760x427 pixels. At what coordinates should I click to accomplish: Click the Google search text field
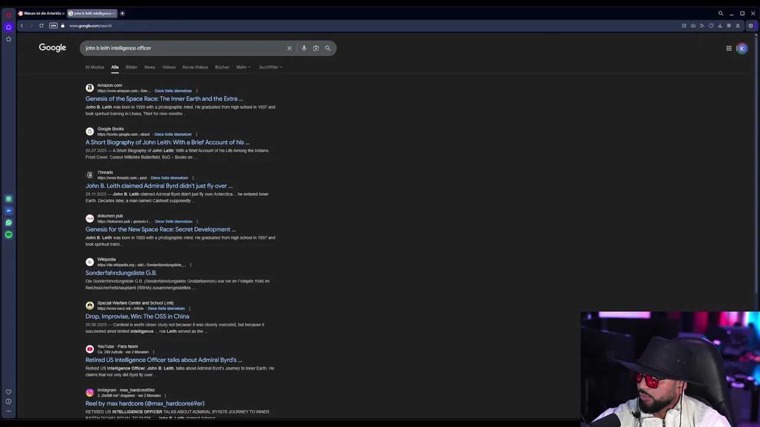(x=184, y=48)
